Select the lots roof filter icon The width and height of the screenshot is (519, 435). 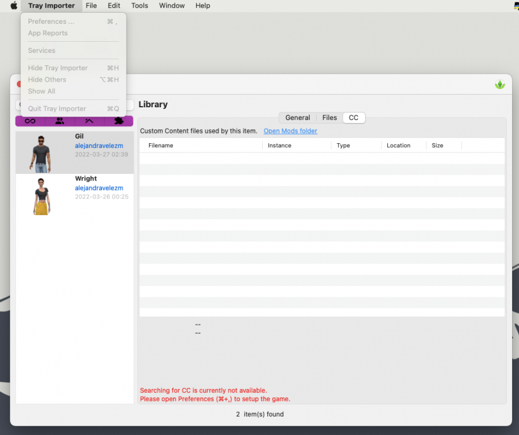[89, 121]
